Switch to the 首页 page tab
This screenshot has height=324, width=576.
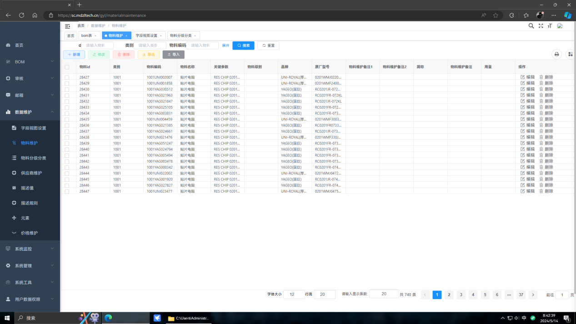pyautogui.click(x=71, y=35)
